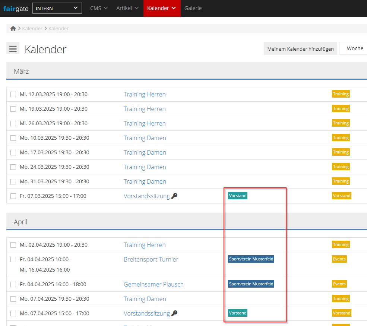Go to the Galerie menu item
The image size is (367, 326).
click(193, 8)
